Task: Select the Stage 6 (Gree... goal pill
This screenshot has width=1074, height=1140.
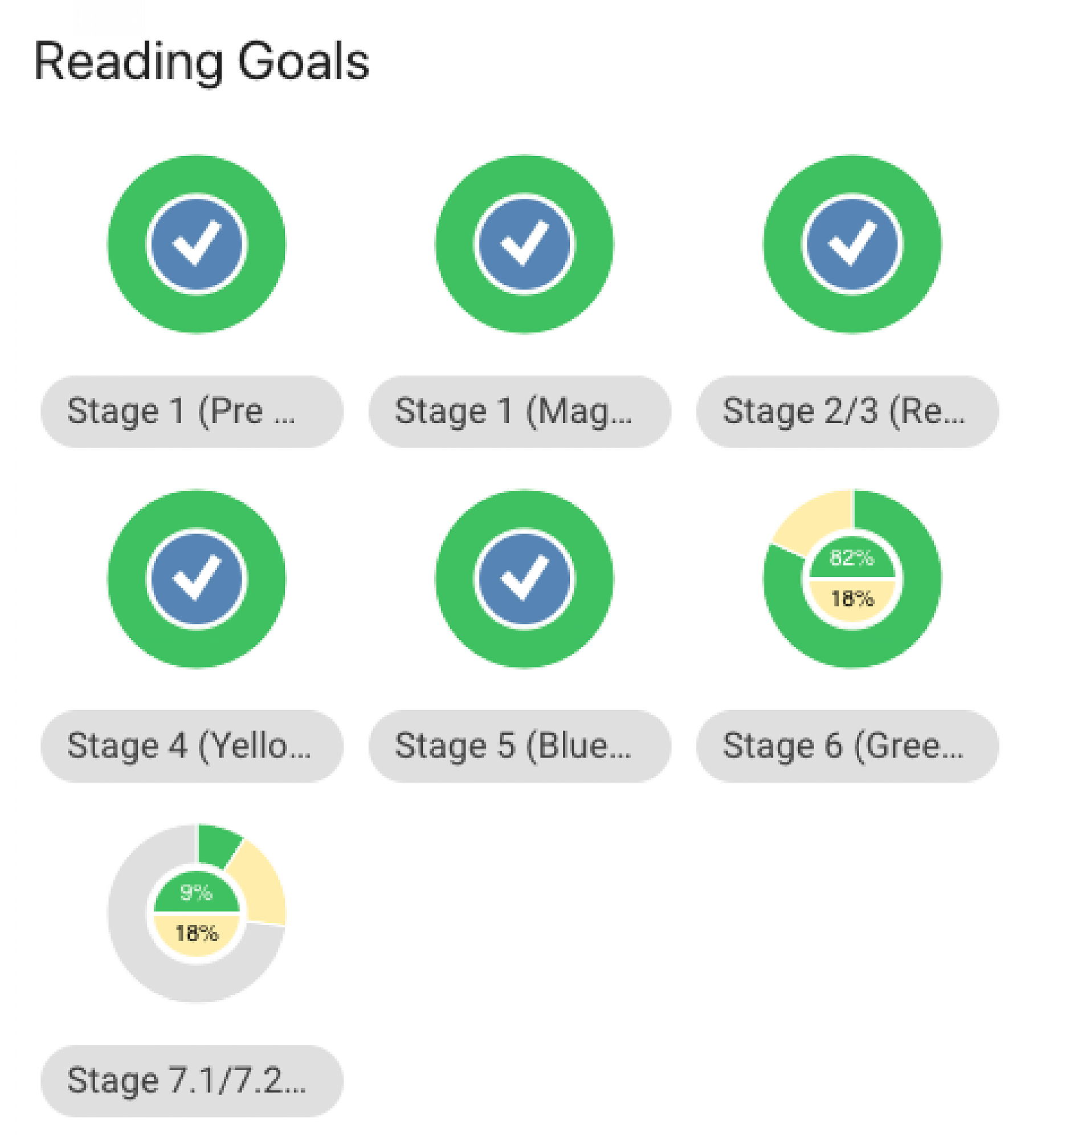Action: click(847, 746)
